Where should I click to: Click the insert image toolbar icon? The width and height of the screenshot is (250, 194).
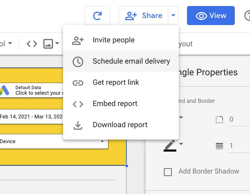[x=48, y=44]
